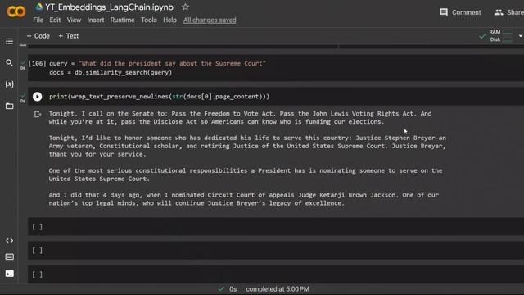This screenshot has height=295, width=524.
Task: Run the print wrap_text cell
Action: click(38, 97)
